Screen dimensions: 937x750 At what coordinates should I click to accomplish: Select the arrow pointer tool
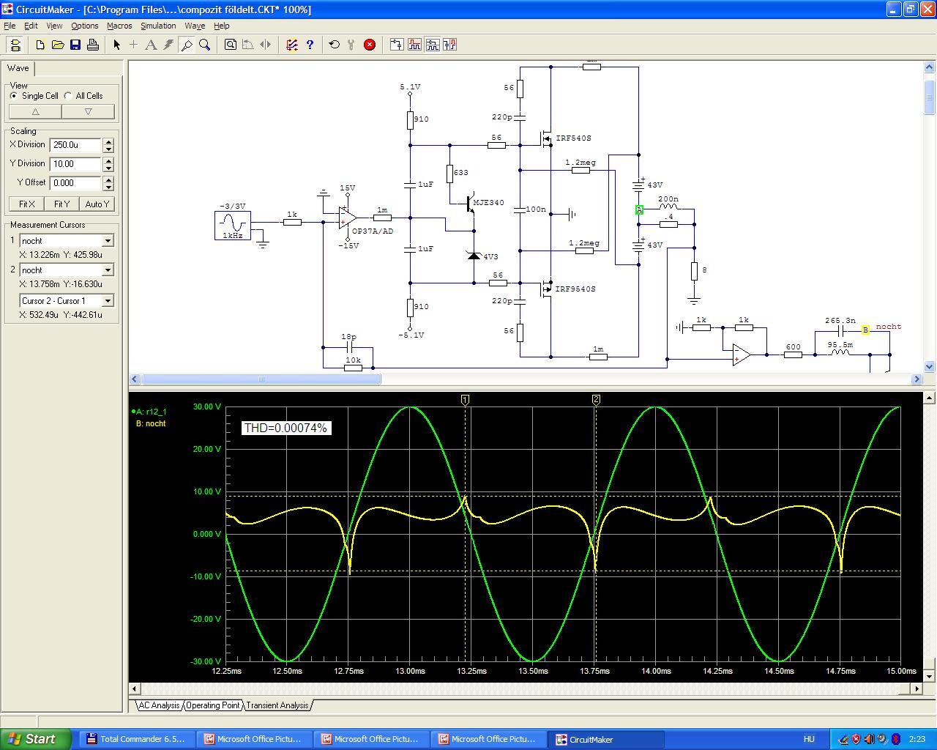click(116, 45)
